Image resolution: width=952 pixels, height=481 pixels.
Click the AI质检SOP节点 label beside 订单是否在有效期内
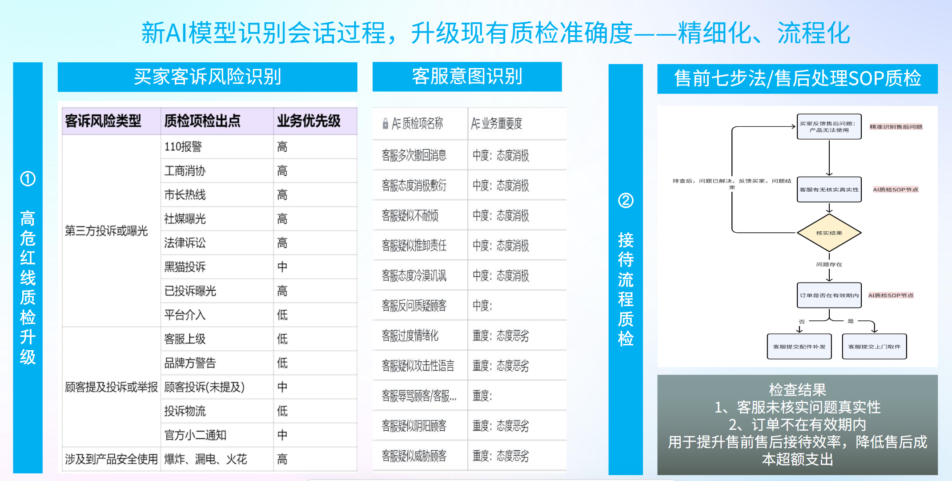[891, 295]
